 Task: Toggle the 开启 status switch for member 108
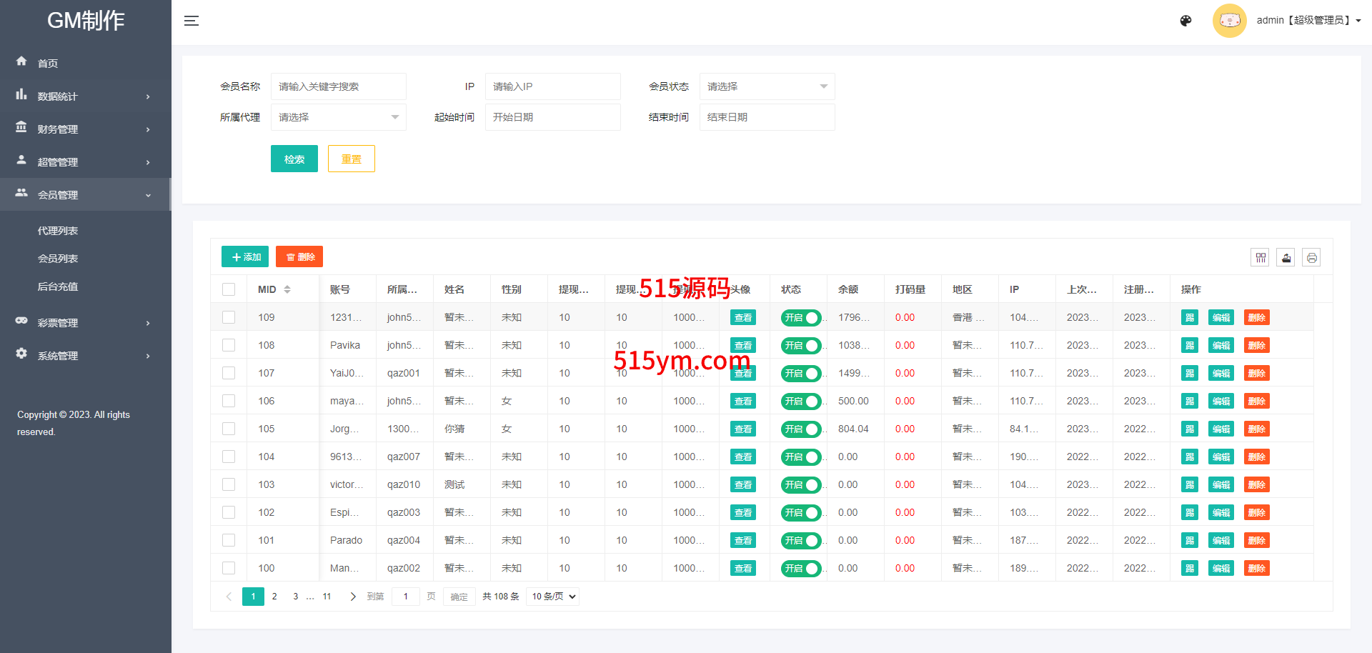(800, 346)
